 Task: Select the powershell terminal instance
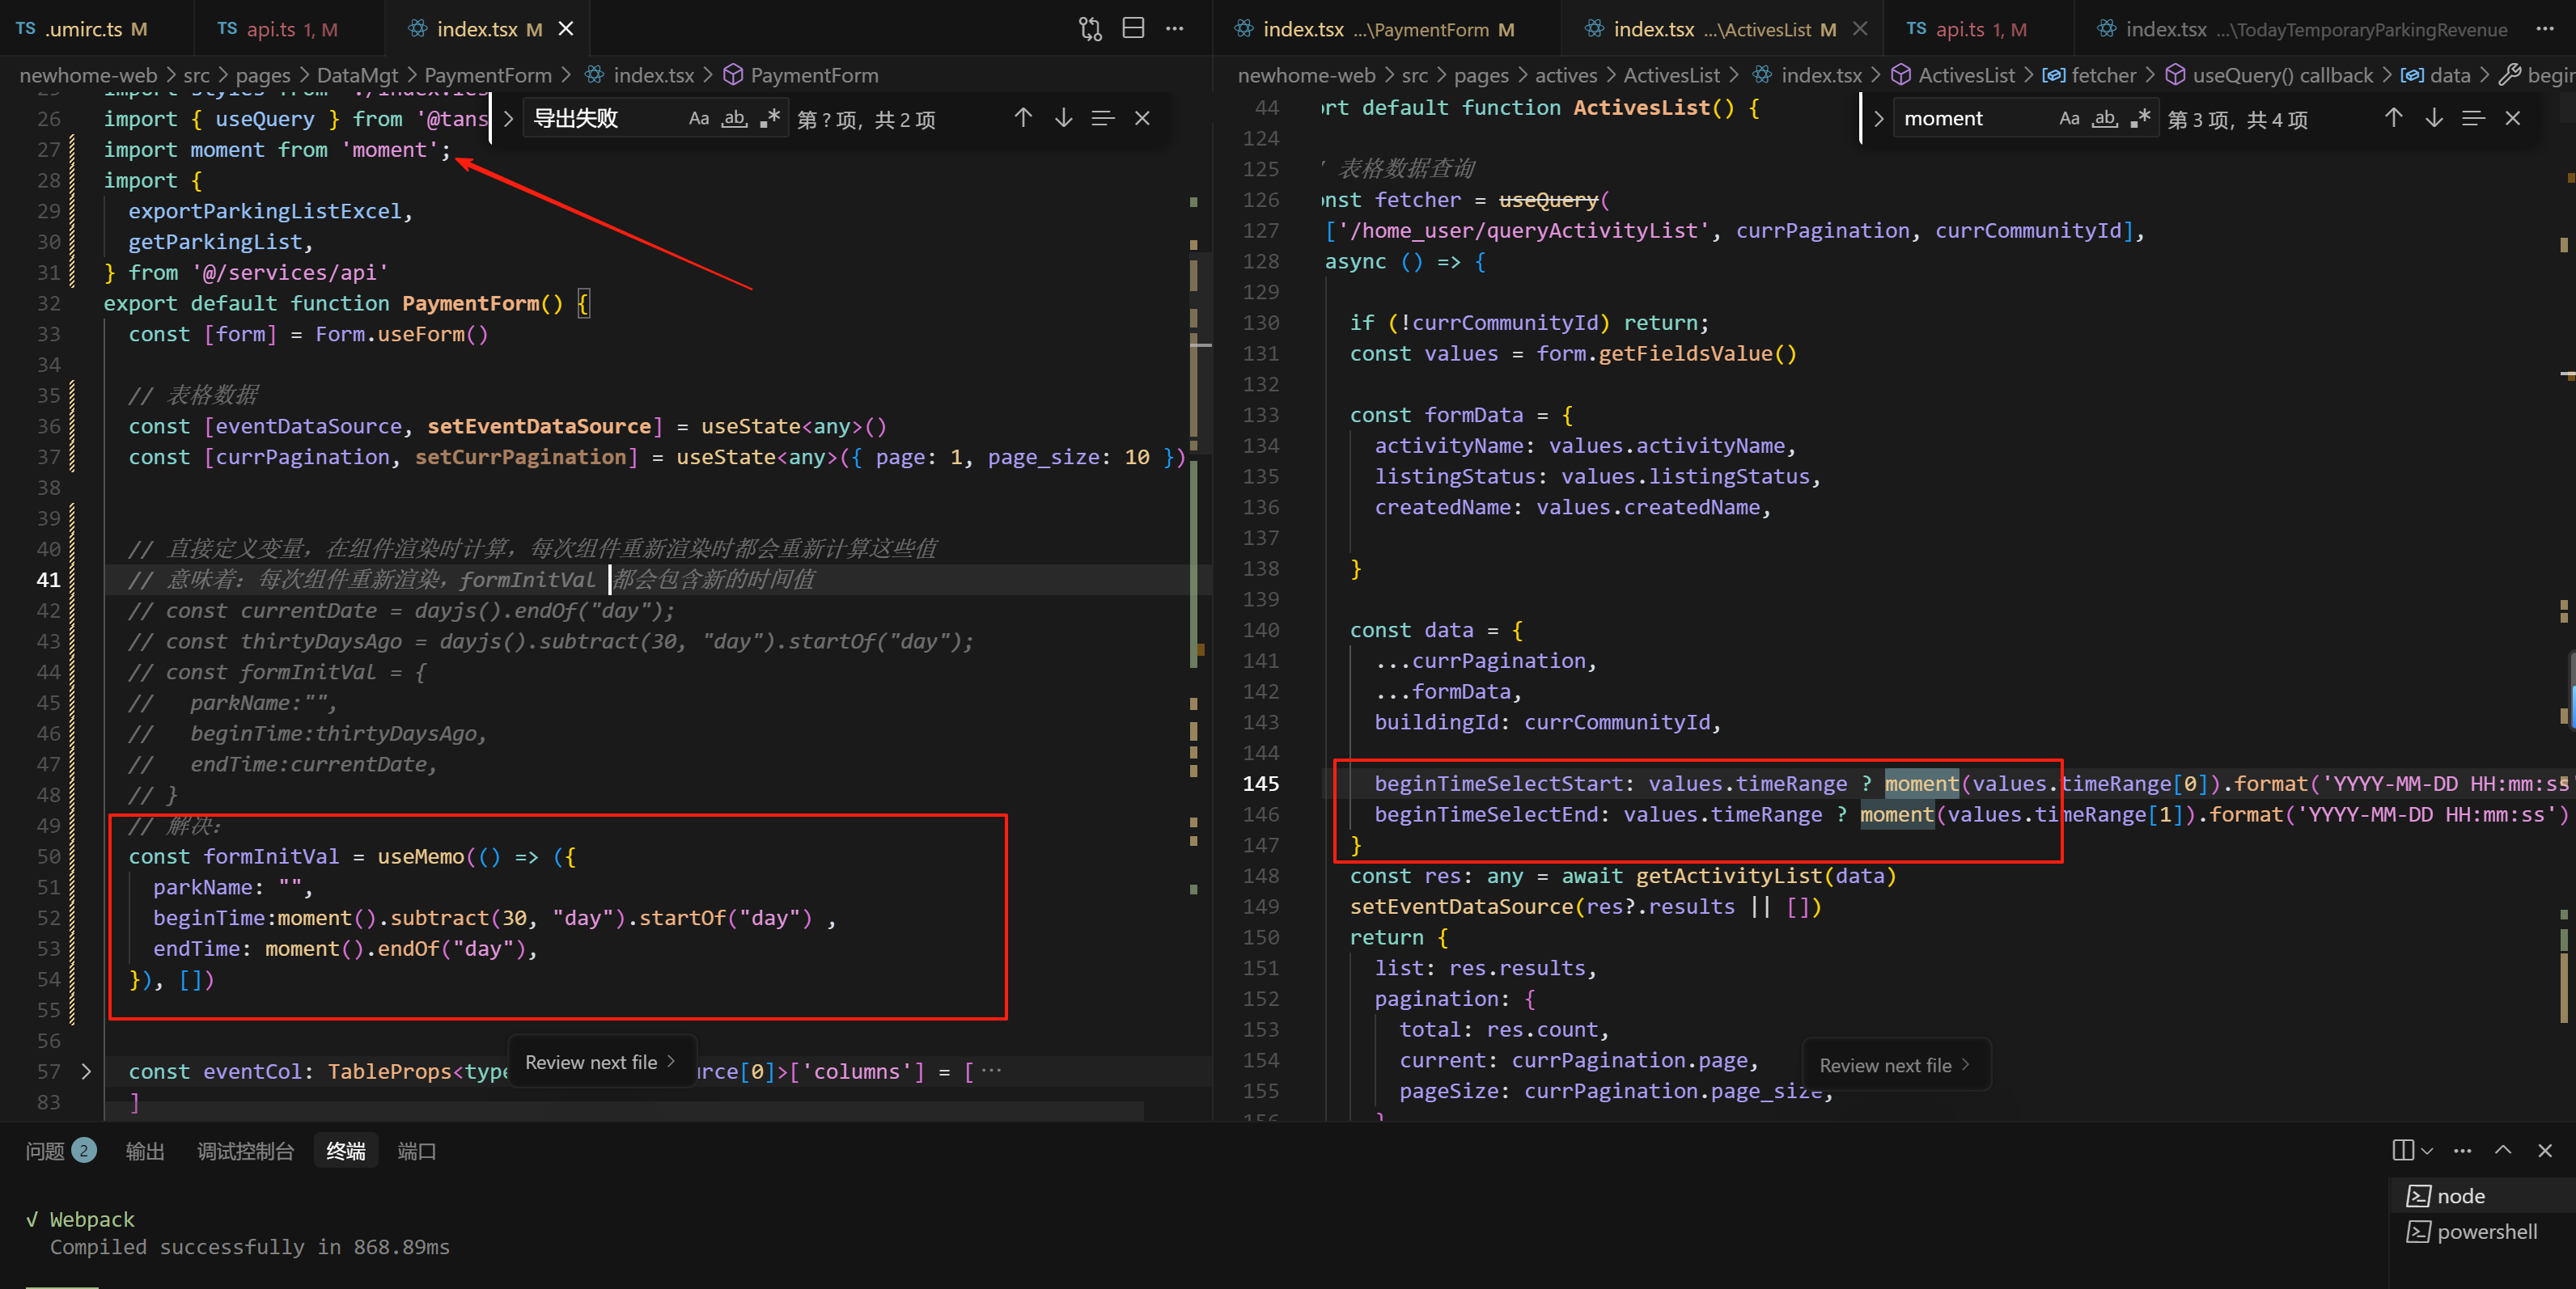pyautogui.click(x=2482, y=1231)
